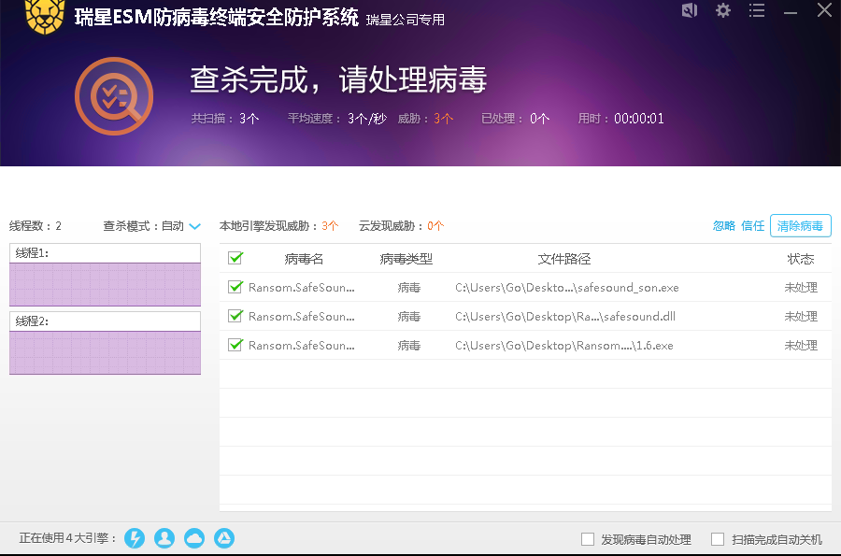Toggle the select-all checkbox in table header

coord(235,259)
